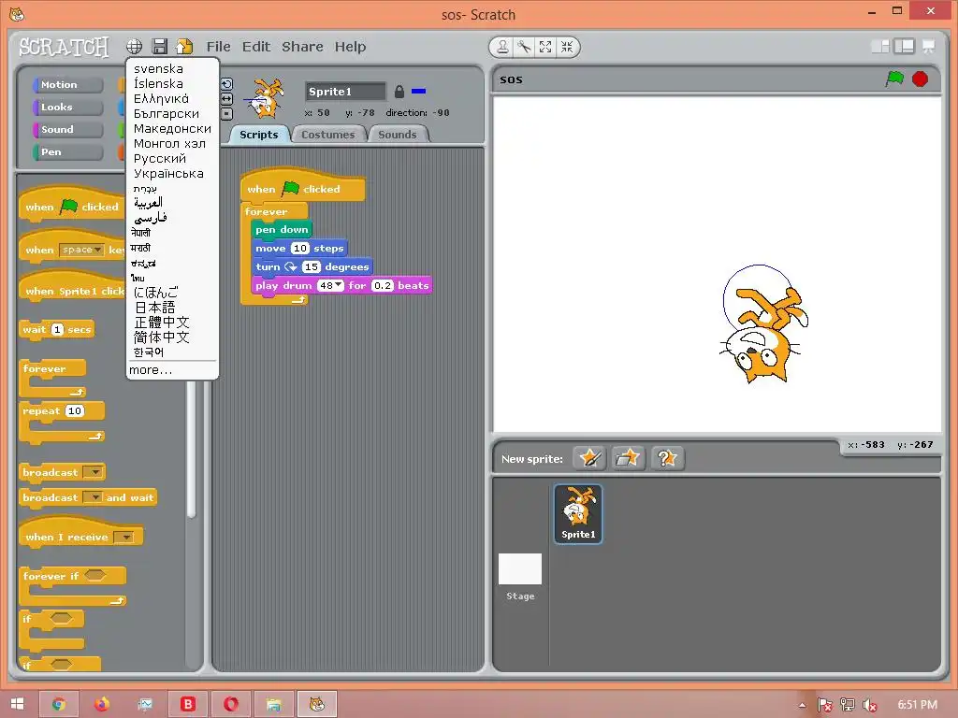
Task: Click turn degrees value 15 in script
Action: pyautogui.click(x=311, y=266)
